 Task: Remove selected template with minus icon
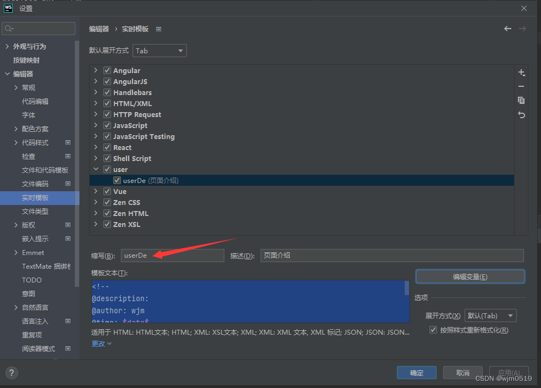coord(521,87)
